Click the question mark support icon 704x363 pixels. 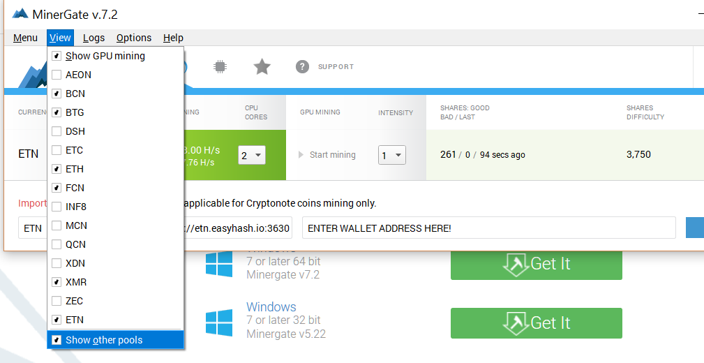coord(302,67)
